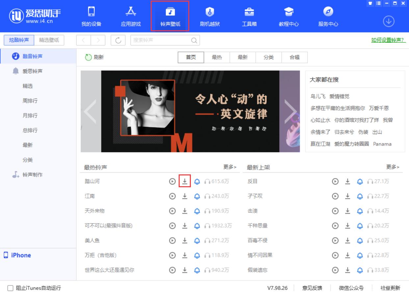This screenshot has width=409, height=294.
Task: Advance the banner carousel with right arrow
Action: [x=292, y=112]
